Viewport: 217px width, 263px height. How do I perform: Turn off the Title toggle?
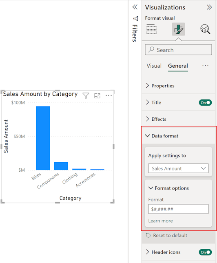205,102
